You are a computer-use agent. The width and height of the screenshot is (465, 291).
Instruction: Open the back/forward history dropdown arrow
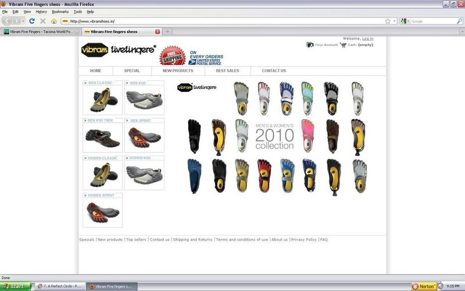pyautogui.click(x=23, y=21)
